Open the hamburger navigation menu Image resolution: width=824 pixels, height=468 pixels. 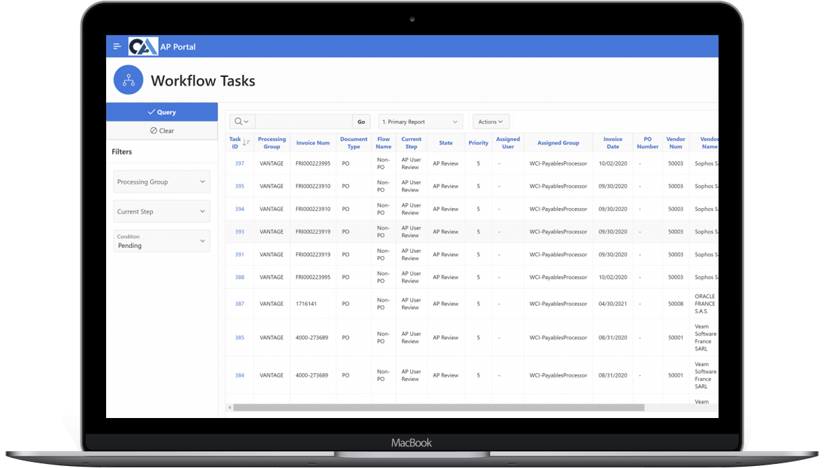click(x=117, y=47)
